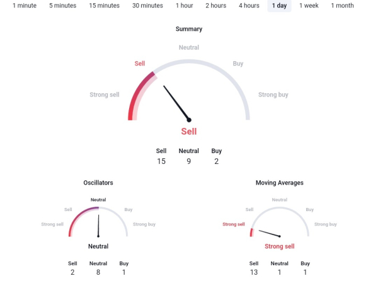The image size is (378, 288).
Task: Click the large red Sell rating text
Action: point(189,132)
